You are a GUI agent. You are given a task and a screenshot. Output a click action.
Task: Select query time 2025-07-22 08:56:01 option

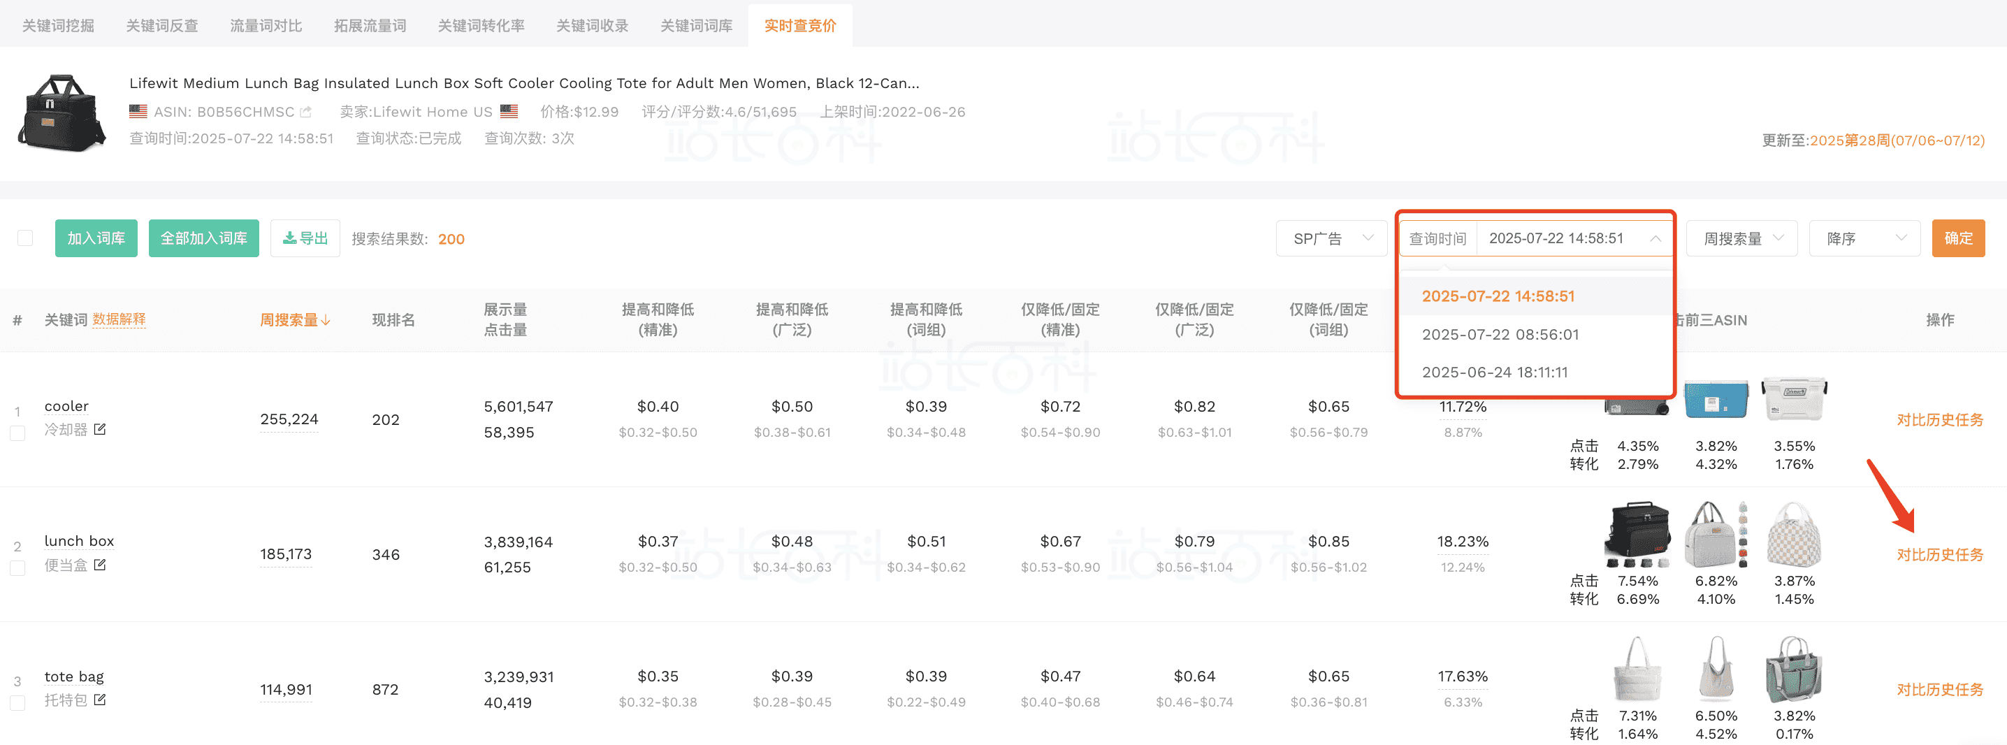(x=1535, y=334)
